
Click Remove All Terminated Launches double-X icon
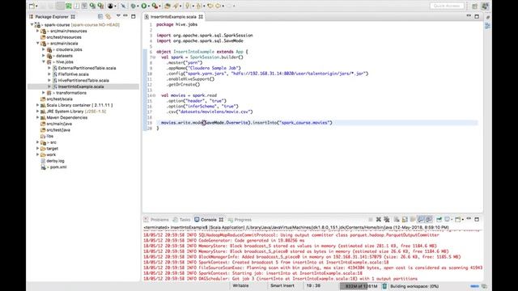tap(387, 219)
